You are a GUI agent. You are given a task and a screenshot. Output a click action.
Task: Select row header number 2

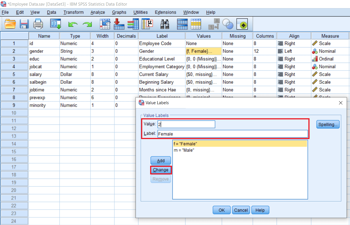[x=14, y=51]
